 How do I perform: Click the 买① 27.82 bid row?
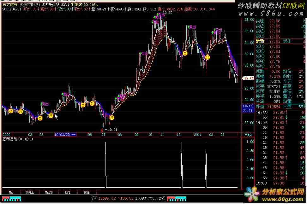pyautogui.click(x=280, y=46)
